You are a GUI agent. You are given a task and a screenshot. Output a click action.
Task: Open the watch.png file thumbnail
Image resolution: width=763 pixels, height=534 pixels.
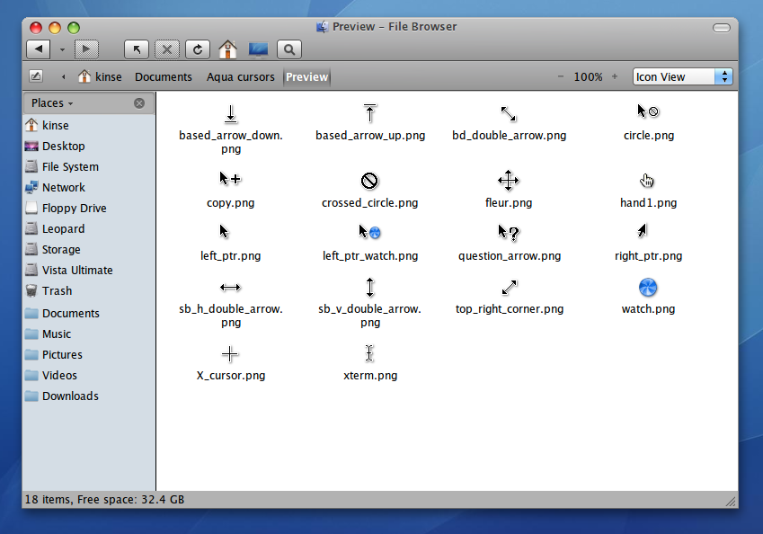[x=648, y=287]
